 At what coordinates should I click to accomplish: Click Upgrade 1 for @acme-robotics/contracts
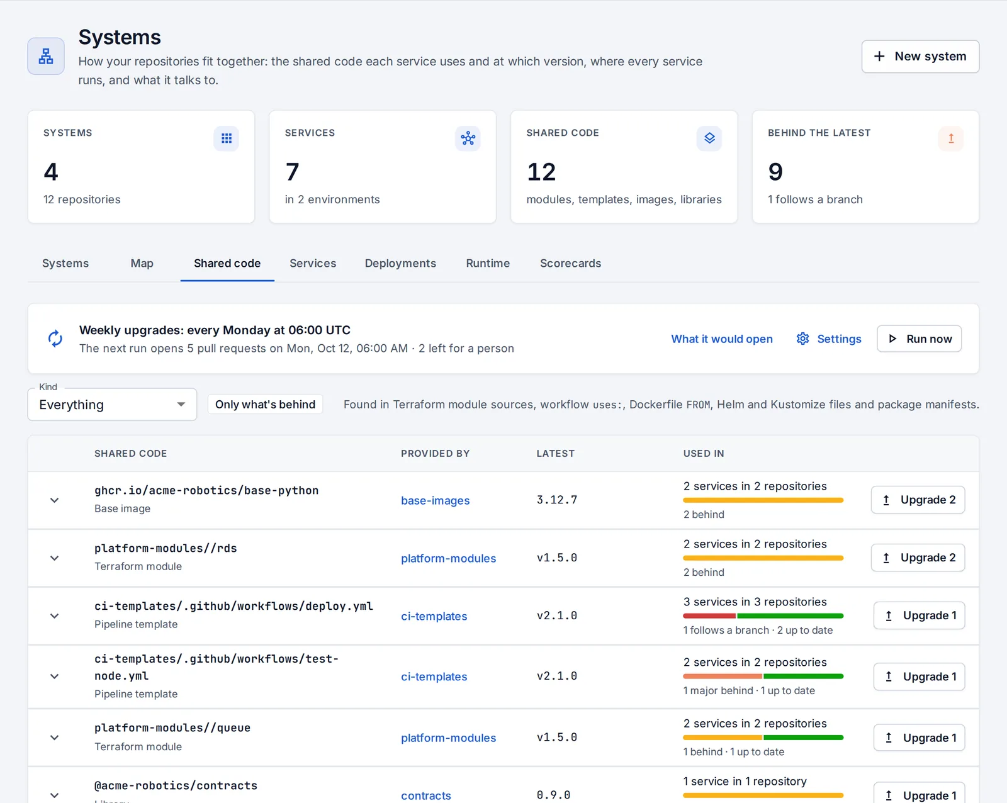[920, 794]
